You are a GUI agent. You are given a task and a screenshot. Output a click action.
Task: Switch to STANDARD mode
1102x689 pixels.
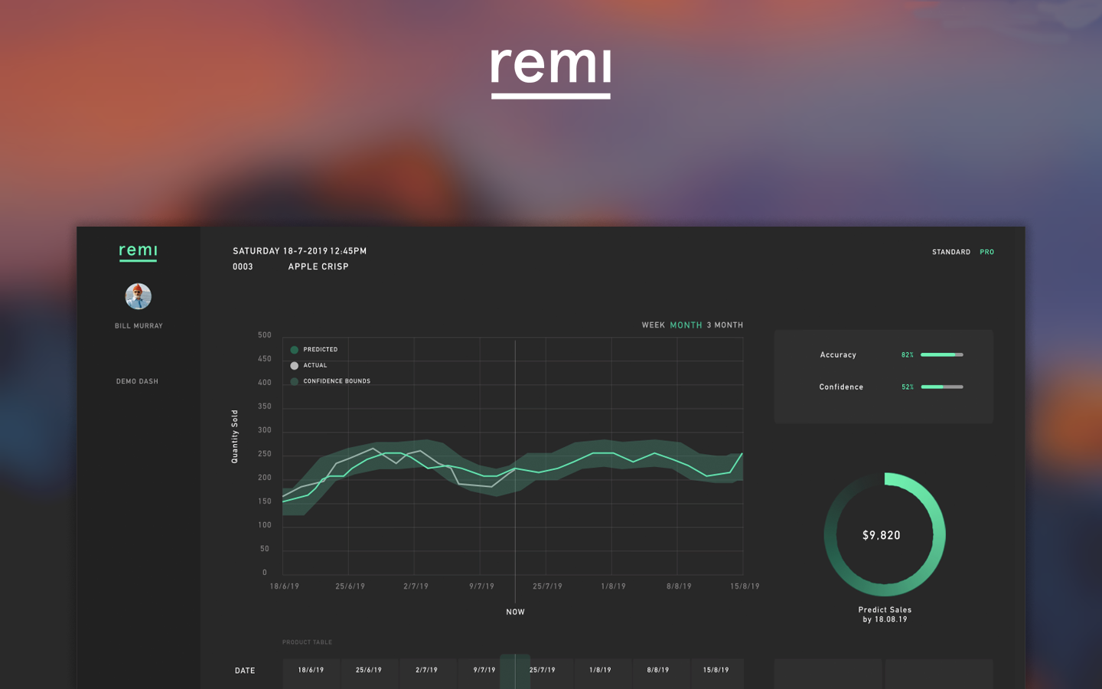951,252
